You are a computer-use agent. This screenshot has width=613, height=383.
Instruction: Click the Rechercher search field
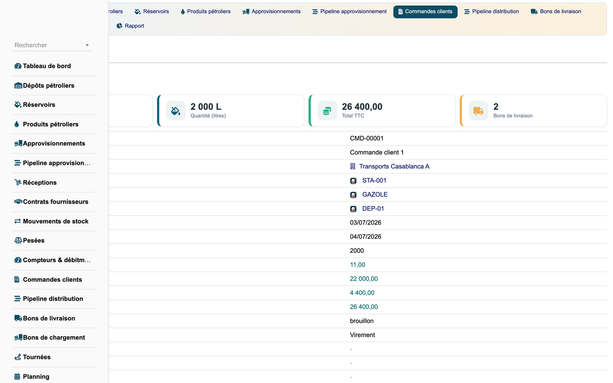pos(52,45)
